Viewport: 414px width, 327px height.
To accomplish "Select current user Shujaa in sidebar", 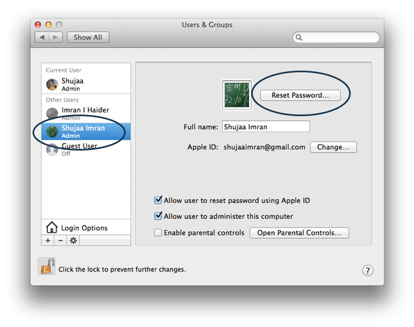I will [x=86, y=85].
